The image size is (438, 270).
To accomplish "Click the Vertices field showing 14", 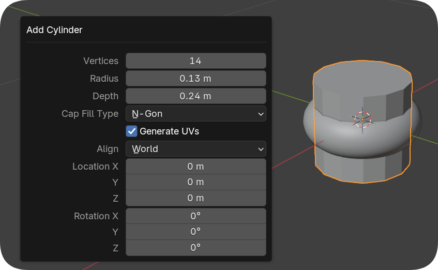I will (x=195, y=61).
